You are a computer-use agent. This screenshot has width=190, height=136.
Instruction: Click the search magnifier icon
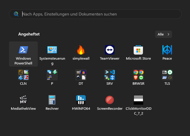pos(16,14)
